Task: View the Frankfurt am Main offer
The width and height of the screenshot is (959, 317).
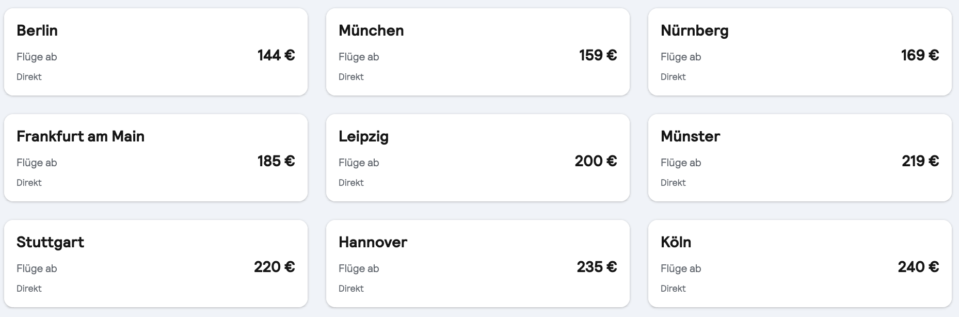Action: point(155,157)
